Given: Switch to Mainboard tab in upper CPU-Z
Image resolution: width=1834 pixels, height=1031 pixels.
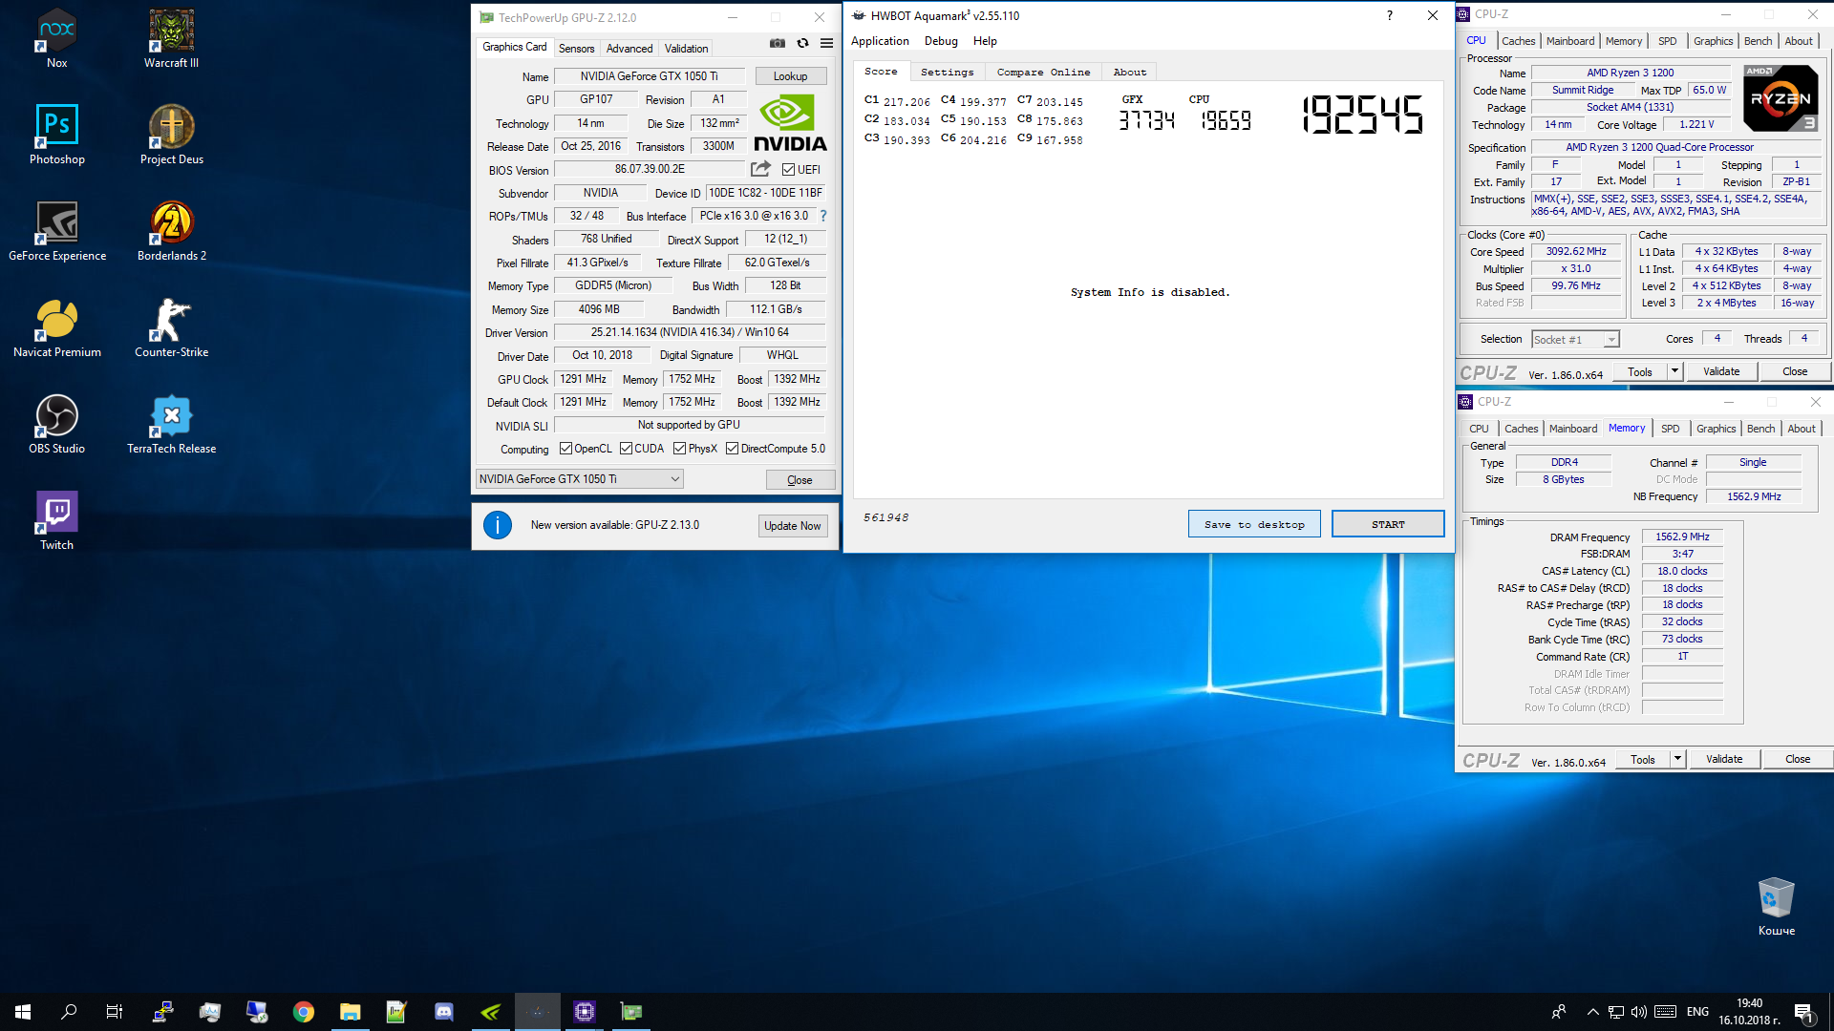Looking at the screenshot, I should coord(1570,41).
